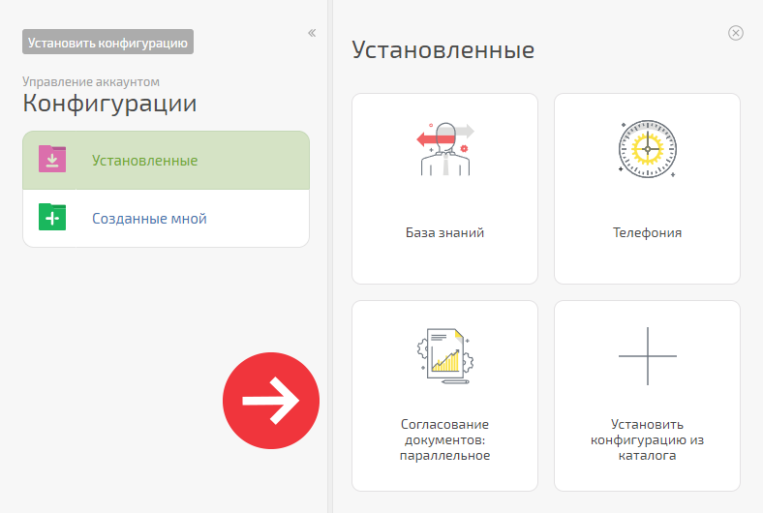The height and width of the screenshot is (513, 763).
Task: Click the Конфигурации heading
Action: click(x=109, y=104)
